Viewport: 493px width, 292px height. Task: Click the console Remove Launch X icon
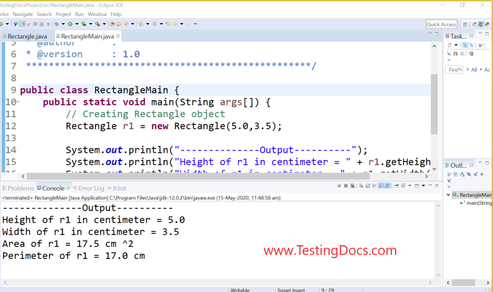pos(346,185)
